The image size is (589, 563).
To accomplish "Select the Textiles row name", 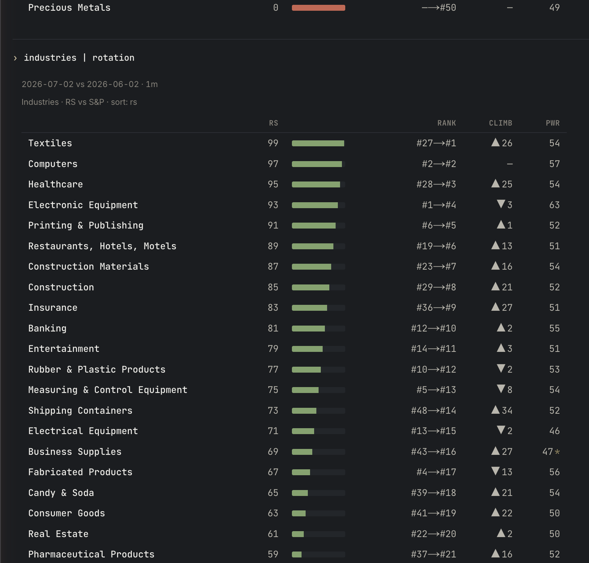I will click(x=50, y=143).
